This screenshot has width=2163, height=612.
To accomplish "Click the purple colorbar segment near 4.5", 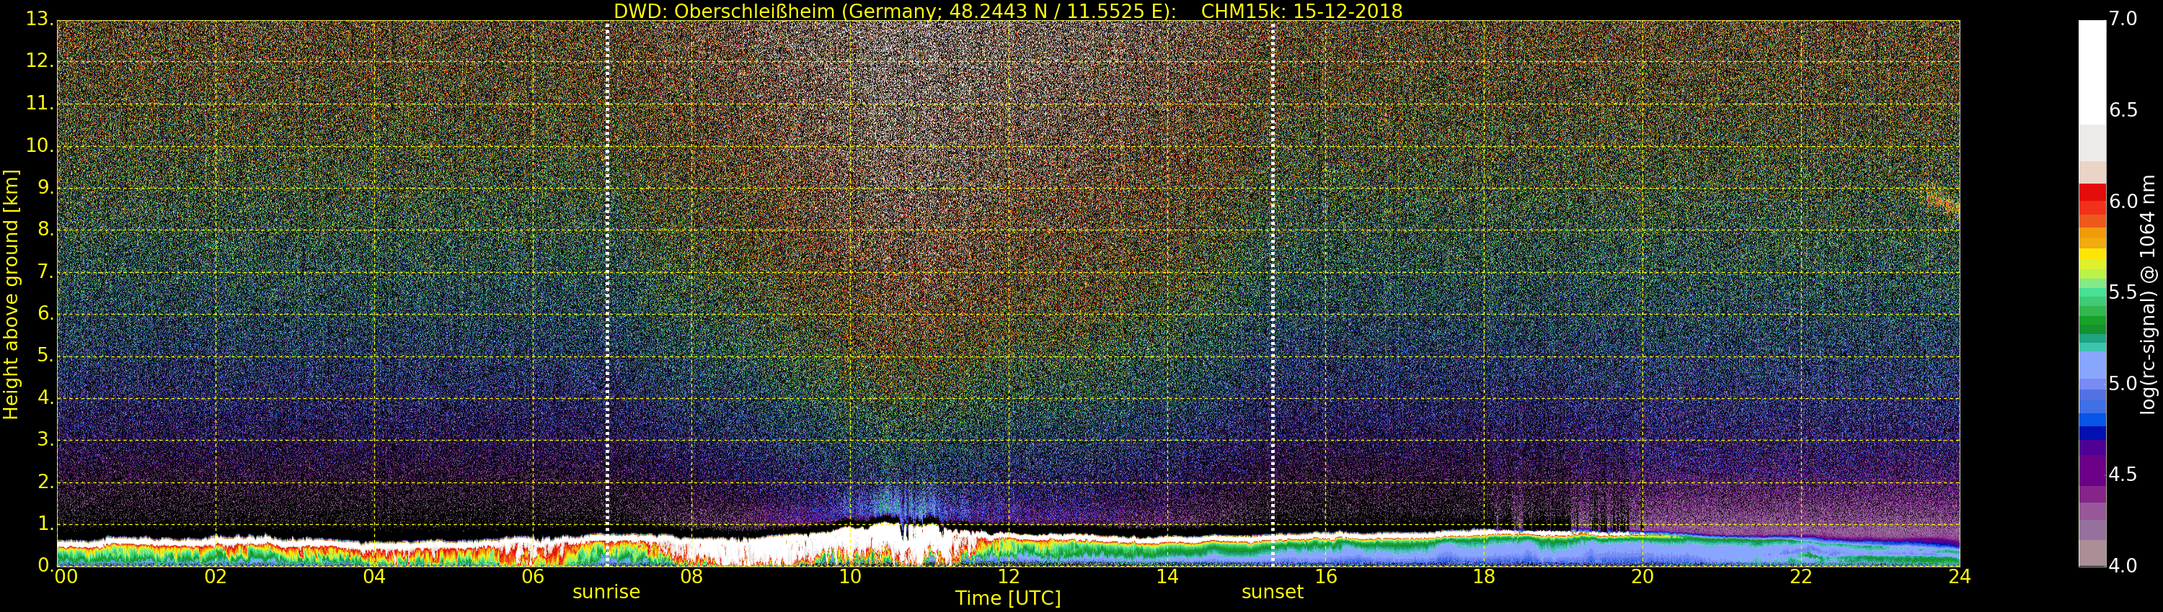I will [x=2091, y=474].
